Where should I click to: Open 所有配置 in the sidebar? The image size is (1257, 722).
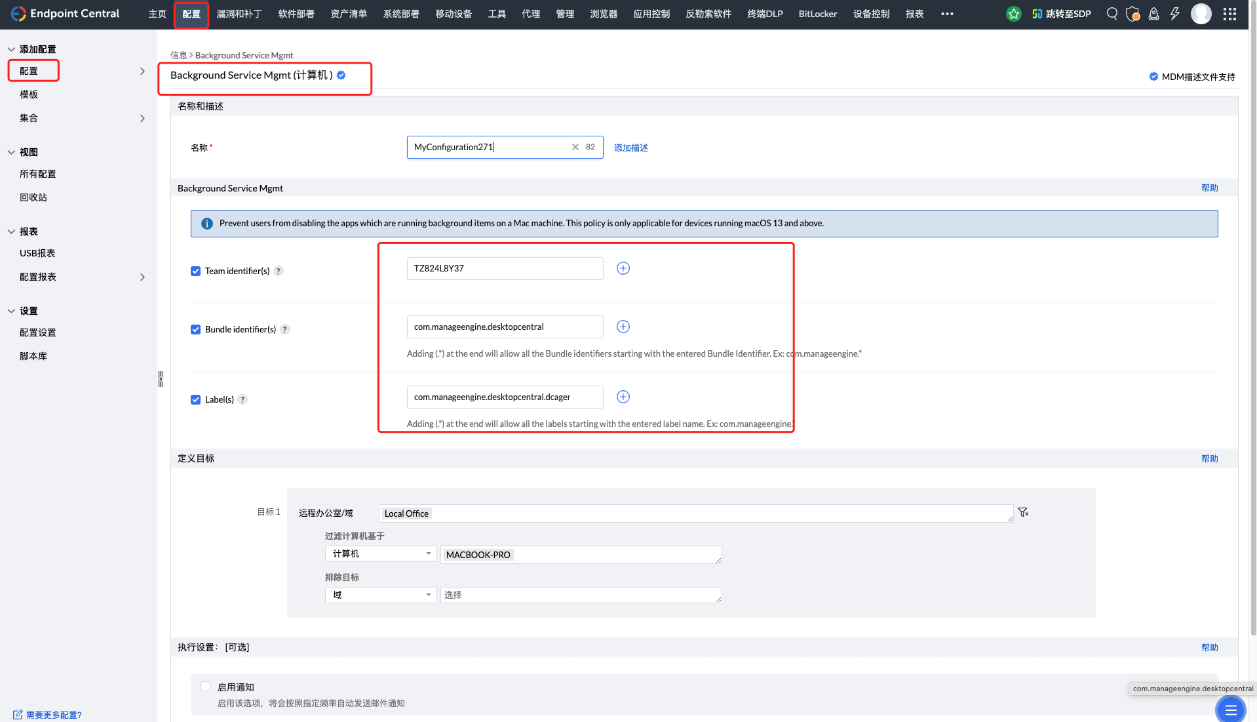pos(38,174)
